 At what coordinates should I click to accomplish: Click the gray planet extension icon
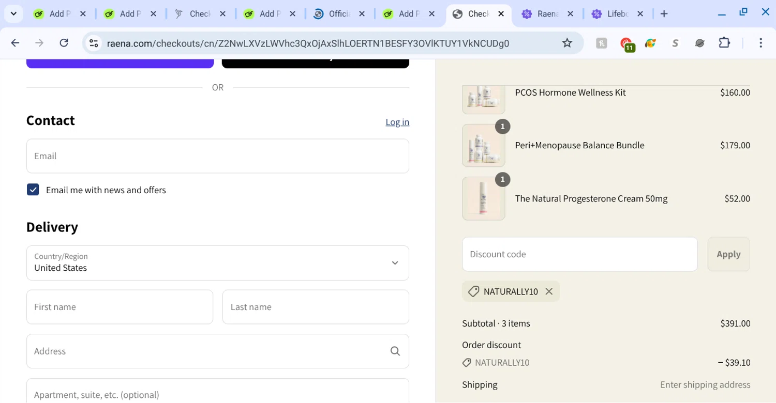699,43
